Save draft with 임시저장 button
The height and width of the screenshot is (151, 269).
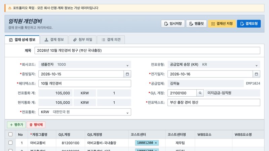pyautogui.click(x=173, y=23)
